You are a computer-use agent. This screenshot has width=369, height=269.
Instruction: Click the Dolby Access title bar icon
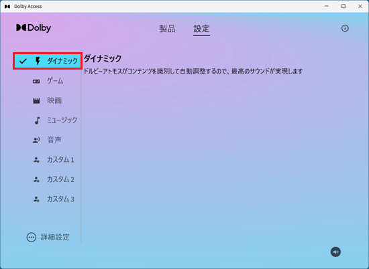click(x=7, y=6)
